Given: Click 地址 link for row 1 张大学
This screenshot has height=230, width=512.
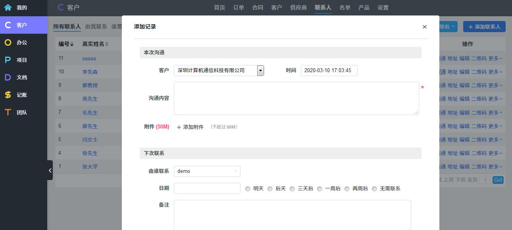Looking at the screenshot, I should [452, 167].
